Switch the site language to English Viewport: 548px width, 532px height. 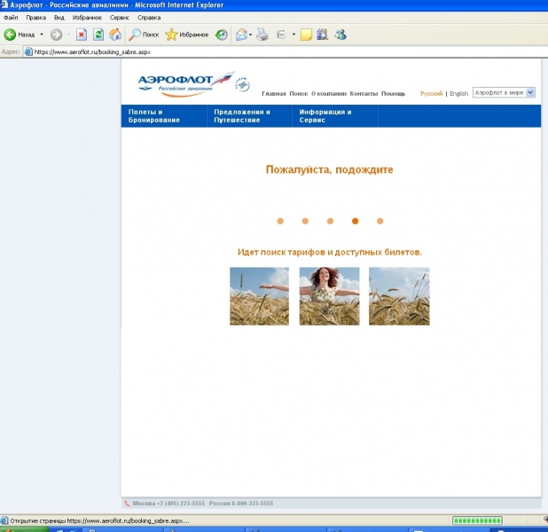(x=458, y=93)
